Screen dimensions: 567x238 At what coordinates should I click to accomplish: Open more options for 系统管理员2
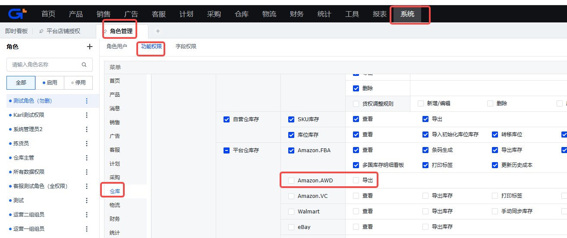tap(86, 129)
